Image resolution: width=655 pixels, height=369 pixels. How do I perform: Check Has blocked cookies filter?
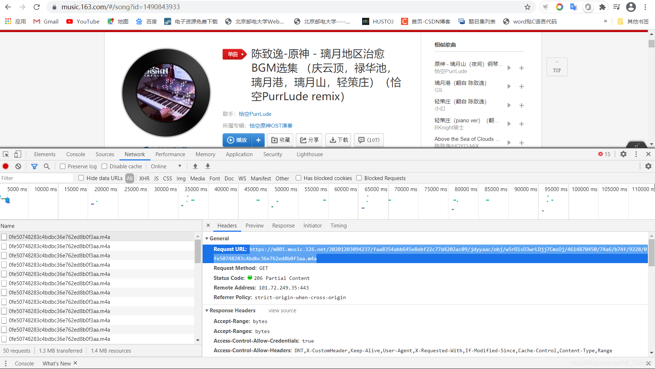(x=299, y=178)
